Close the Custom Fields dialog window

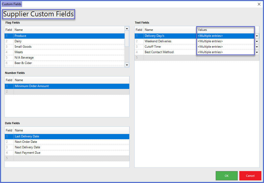pos(259,4)
